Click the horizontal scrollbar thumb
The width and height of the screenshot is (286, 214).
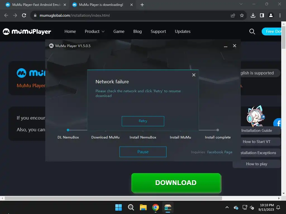click(x=113, y=198)
